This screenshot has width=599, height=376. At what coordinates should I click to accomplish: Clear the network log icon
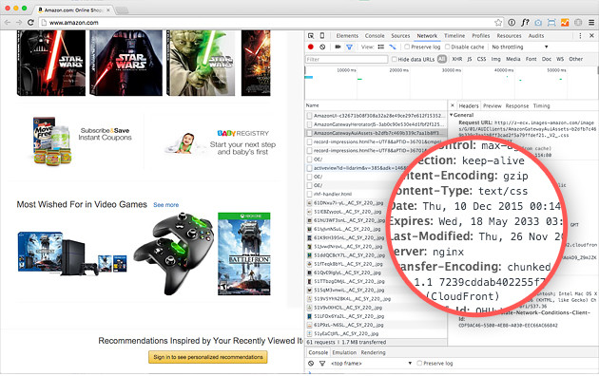click(x=322, y=47)
